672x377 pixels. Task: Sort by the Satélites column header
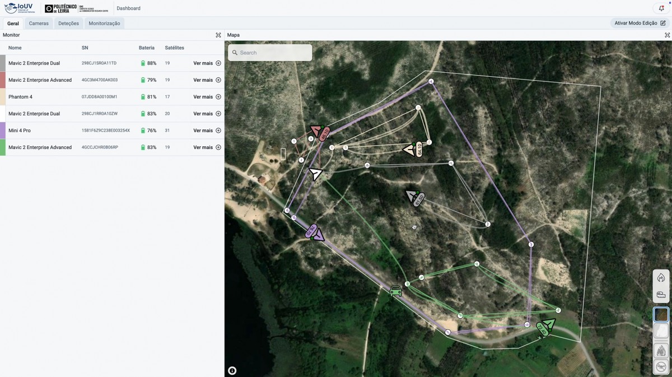pos(175,48)
